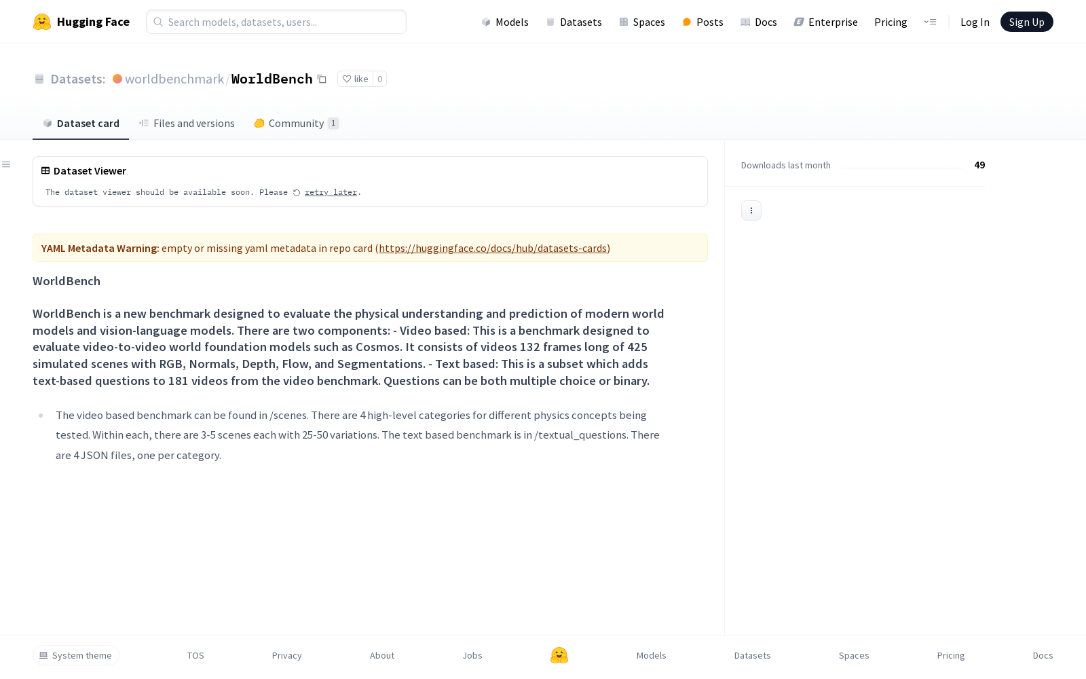Open Docs in top navigation
Screen dimensions: 1086x679
(x=759, y=22)
